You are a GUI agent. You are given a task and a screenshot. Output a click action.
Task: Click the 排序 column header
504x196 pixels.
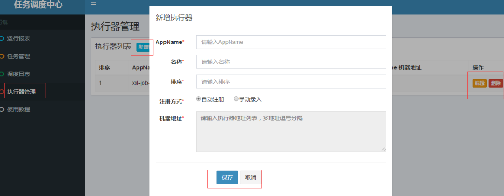104,68
